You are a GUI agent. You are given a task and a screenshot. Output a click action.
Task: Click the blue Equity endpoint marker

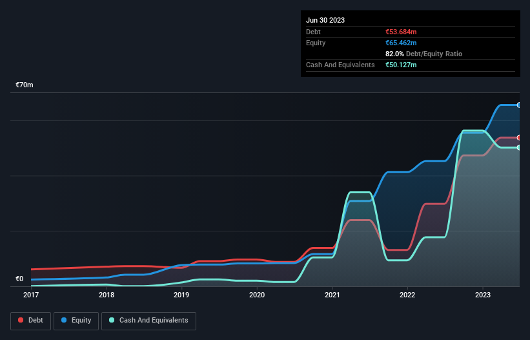pos(519,105)
